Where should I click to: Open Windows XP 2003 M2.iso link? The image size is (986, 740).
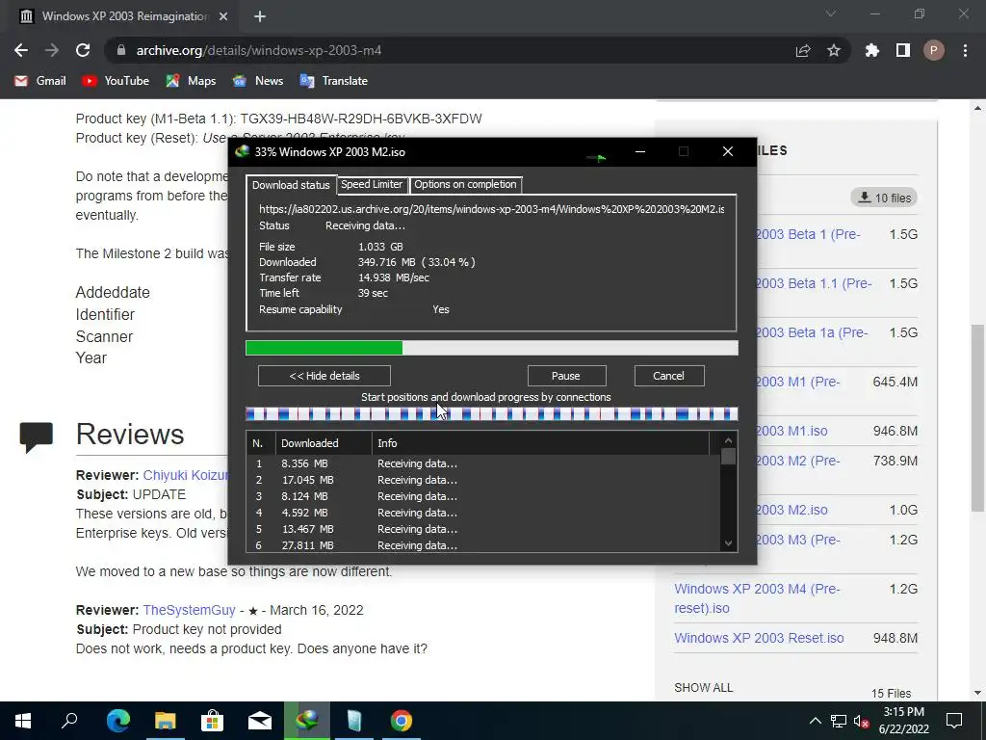(791, 511)
